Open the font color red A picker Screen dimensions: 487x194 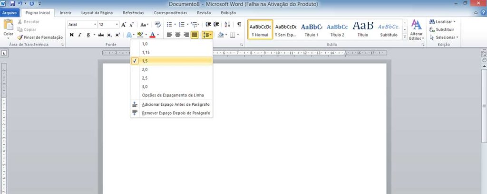(x=152, y=35)
